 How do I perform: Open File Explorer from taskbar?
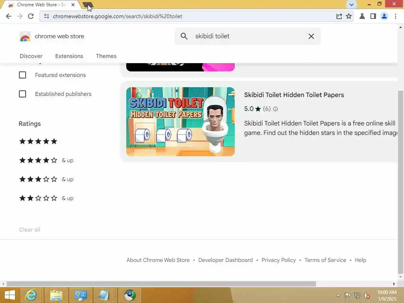(56, 295)
